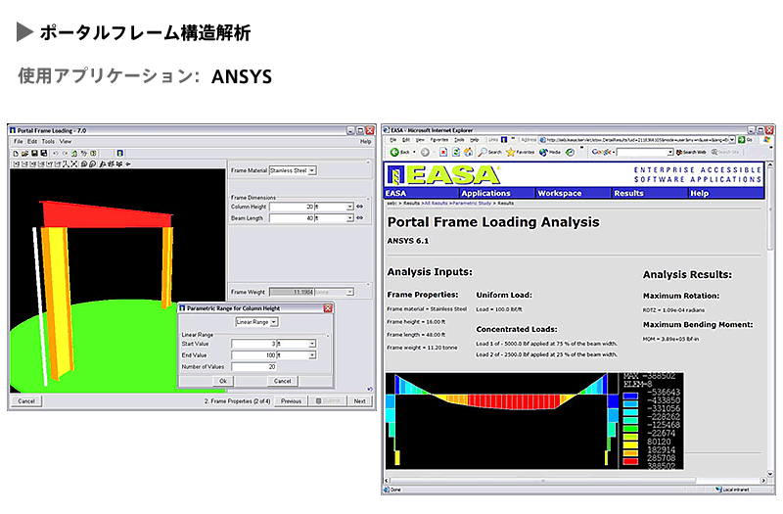
Task: Click the Start Value input field
Action: 253,344
